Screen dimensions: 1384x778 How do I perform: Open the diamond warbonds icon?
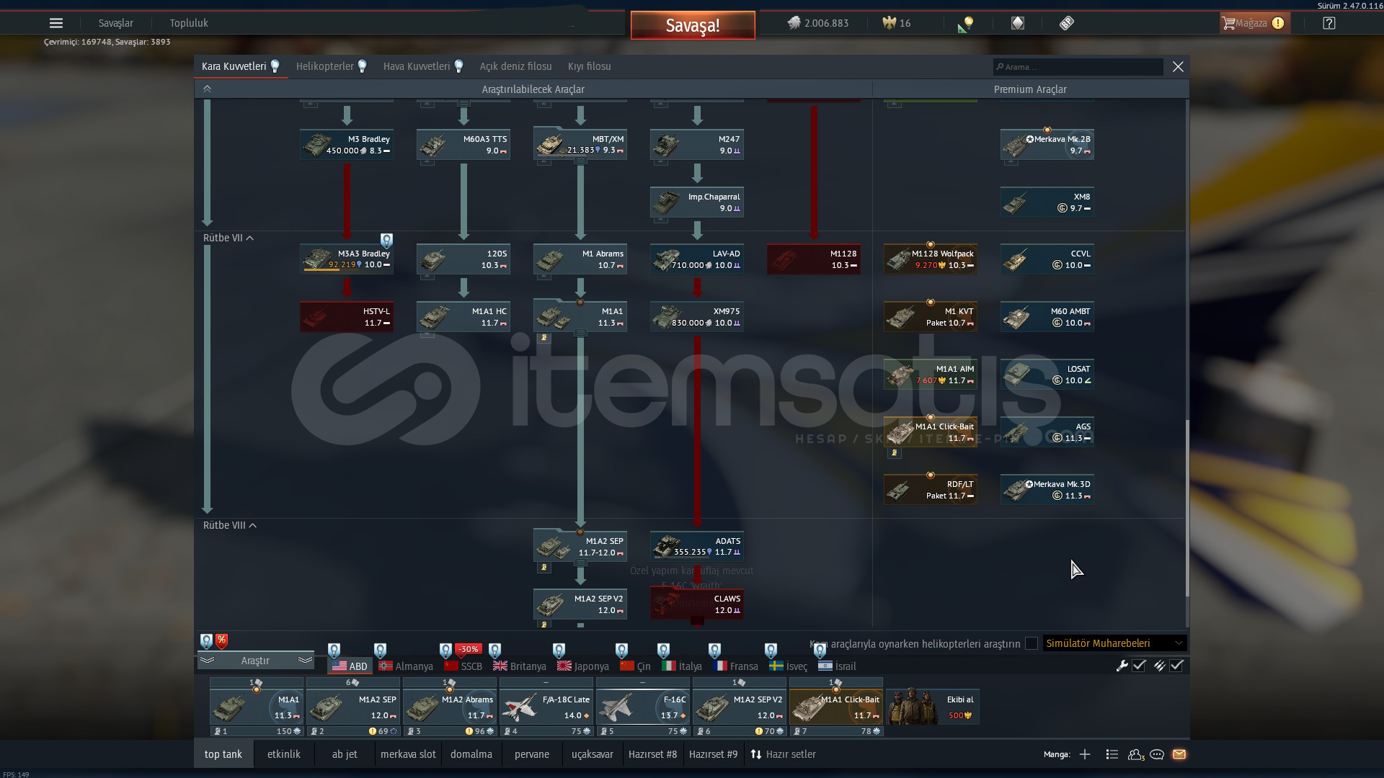pyautogui.click(x=1017, y=23)
